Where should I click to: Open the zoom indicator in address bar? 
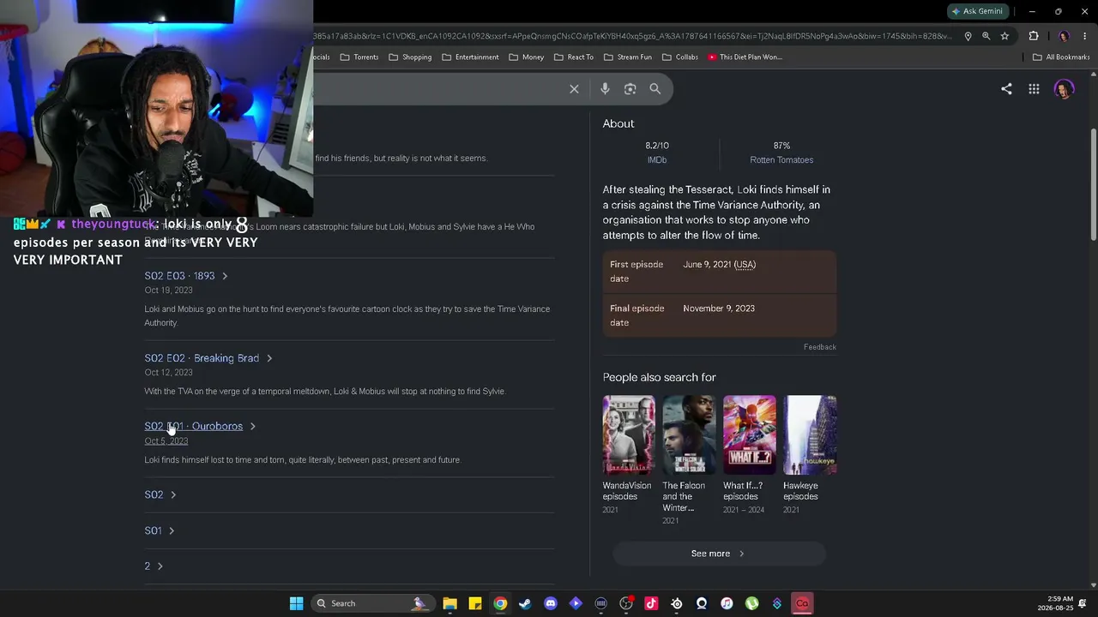point(986,36)
